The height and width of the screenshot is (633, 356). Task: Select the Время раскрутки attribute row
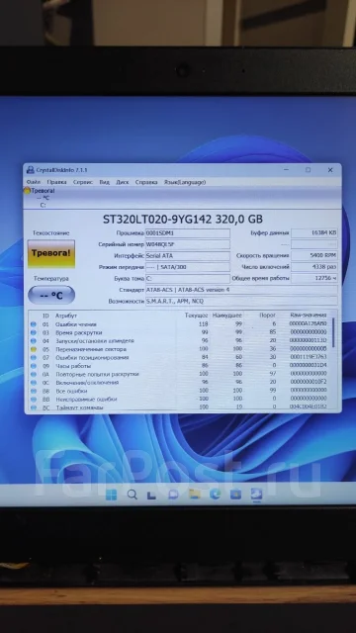(180, 332)
